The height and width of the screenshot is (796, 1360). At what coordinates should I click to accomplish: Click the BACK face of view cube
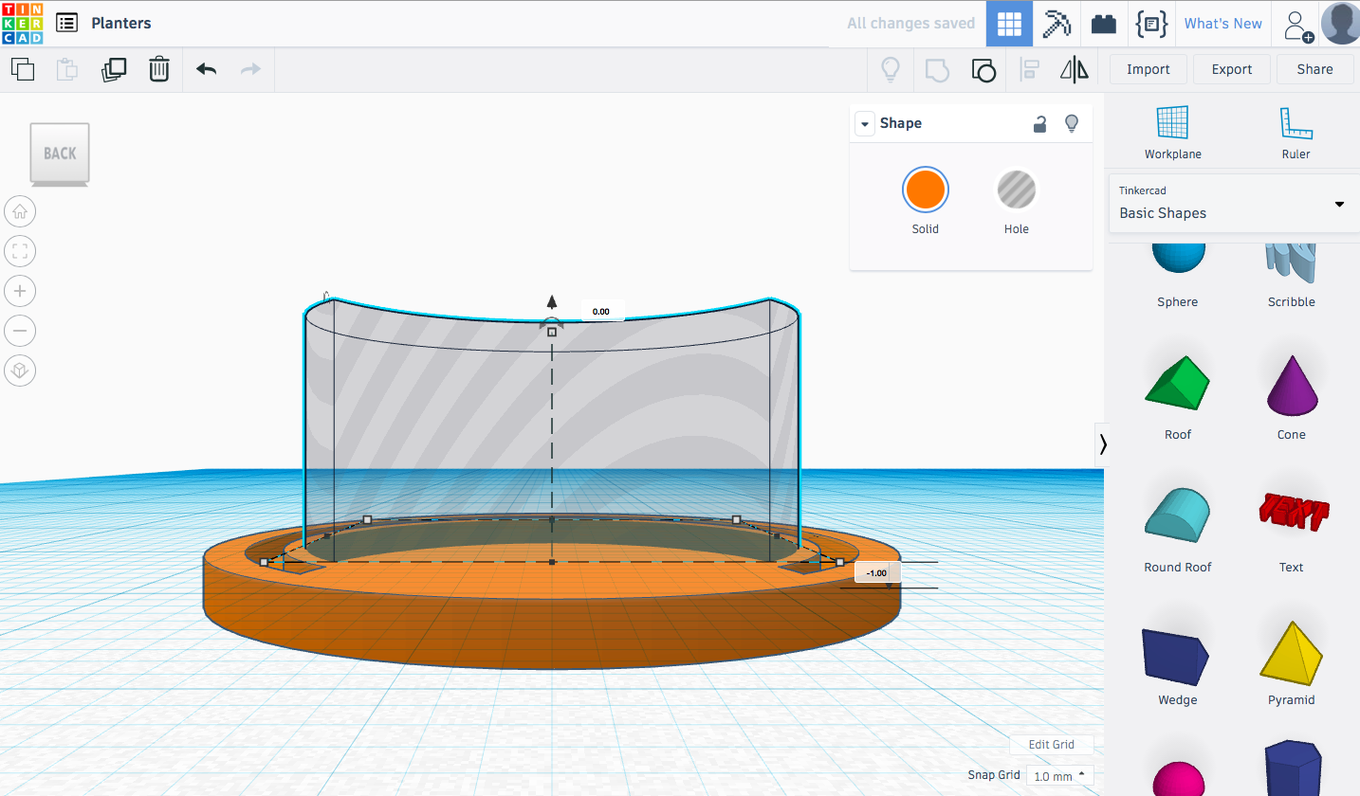[x=60, y=154]
